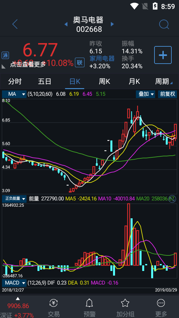Screen dimensions: 179x318
Task: Tap the 联 linked-stocks badge
Action: [80, 63]
